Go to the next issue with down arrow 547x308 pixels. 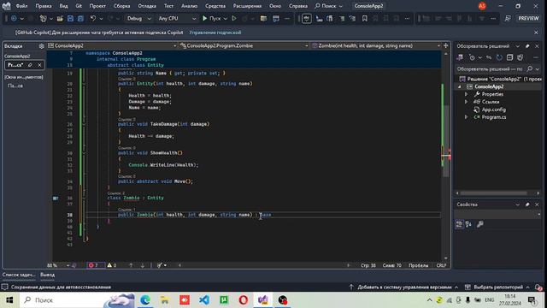[143, 265]
